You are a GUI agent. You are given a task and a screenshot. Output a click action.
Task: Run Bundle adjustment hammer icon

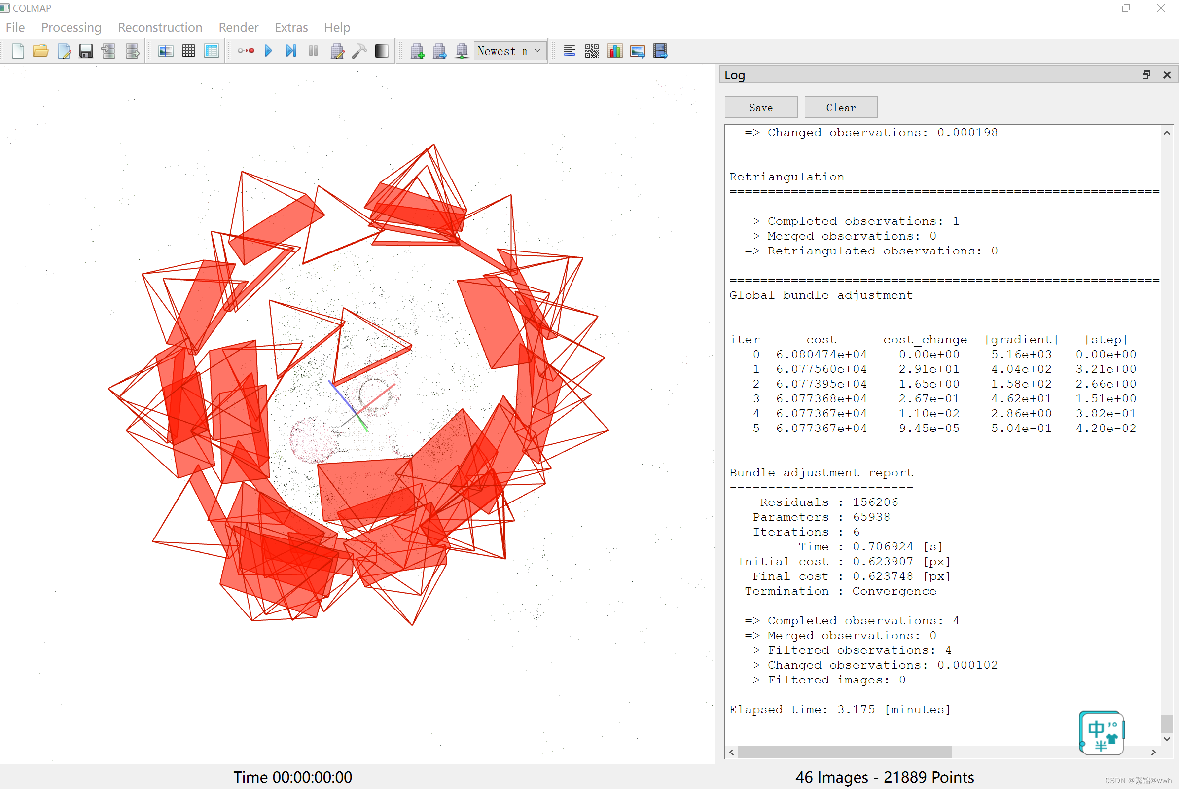(359, 51)
